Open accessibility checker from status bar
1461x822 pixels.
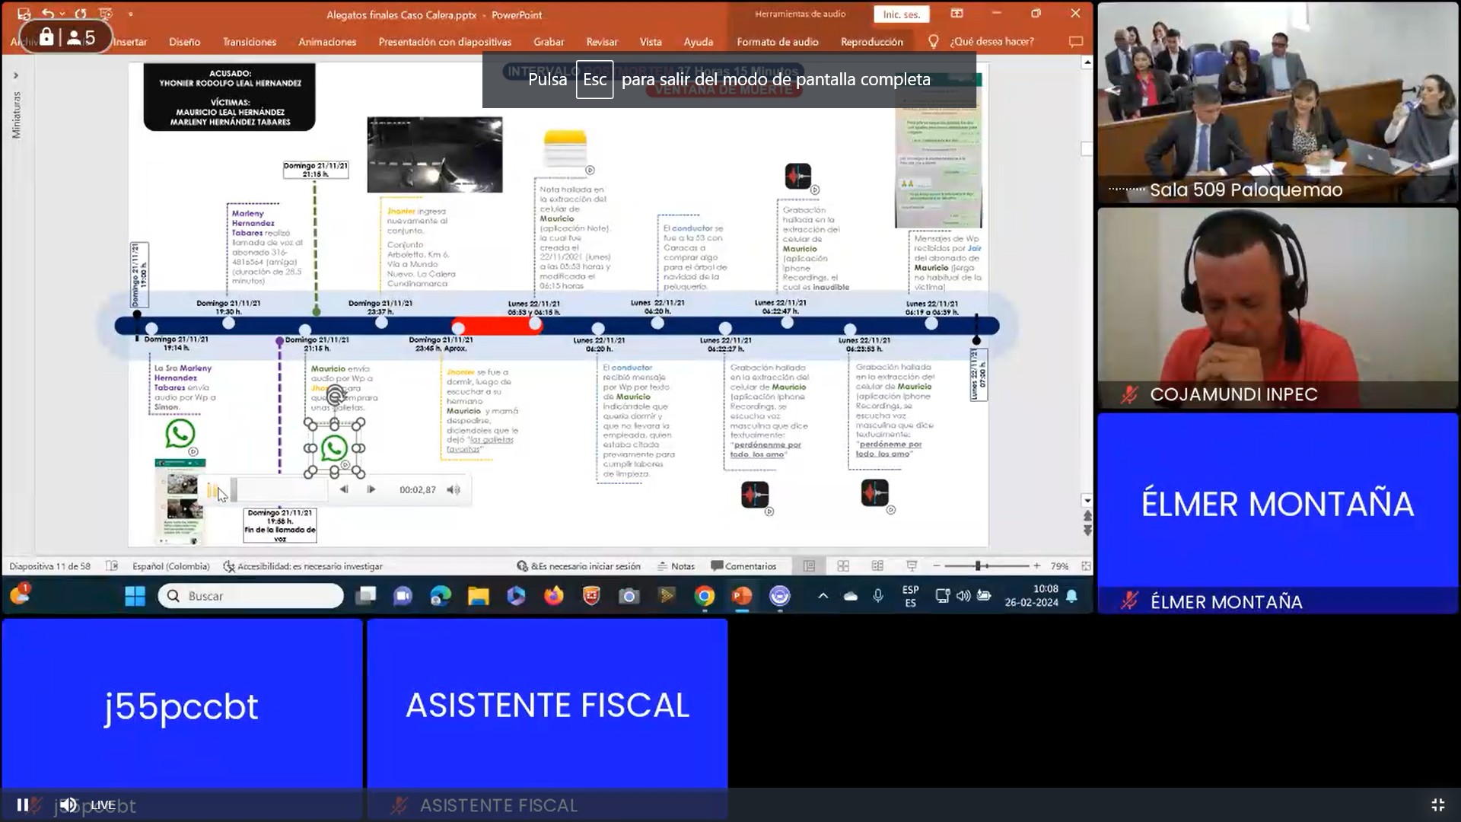[x=303, y=566]
